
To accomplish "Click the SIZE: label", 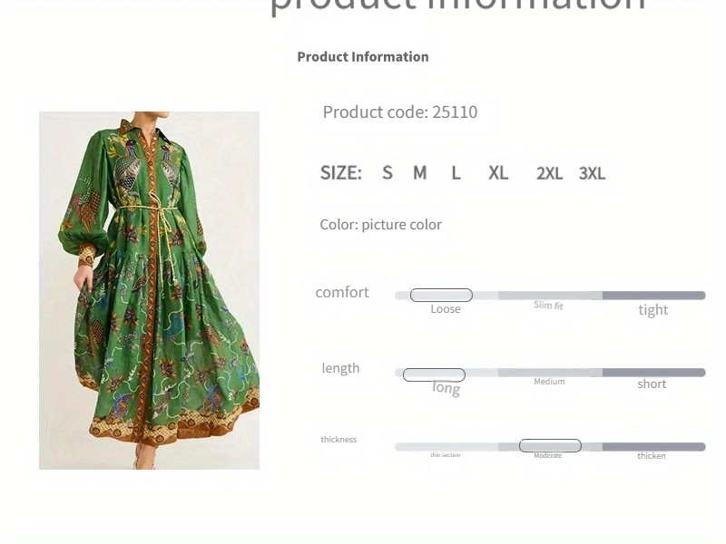I will (341, 173).
